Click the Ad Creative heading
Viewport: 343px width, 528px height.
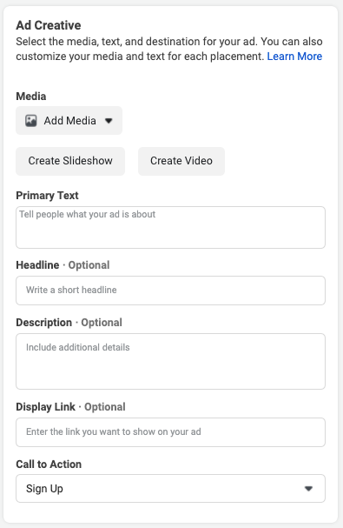(49, 25)
